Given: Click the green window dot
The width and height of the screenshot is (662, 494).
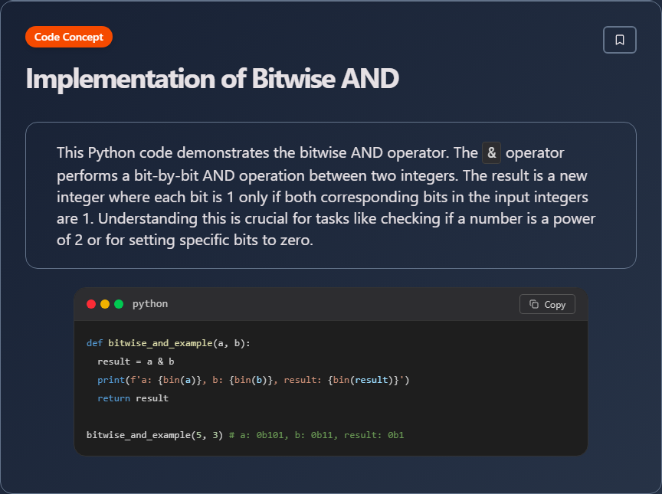Looking at the screenshot, I should pyautogui.click(x=119, y=304).
